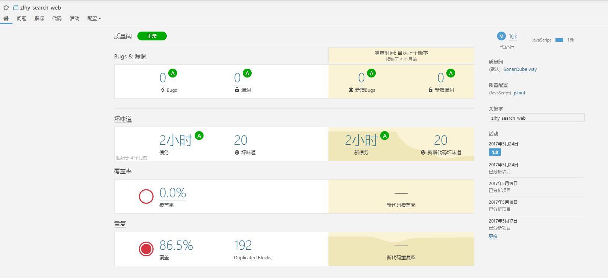Open the 192 Duplicated Blocks metric
The height and width of the screenshot is (278, 608).
tap(243, 245)
